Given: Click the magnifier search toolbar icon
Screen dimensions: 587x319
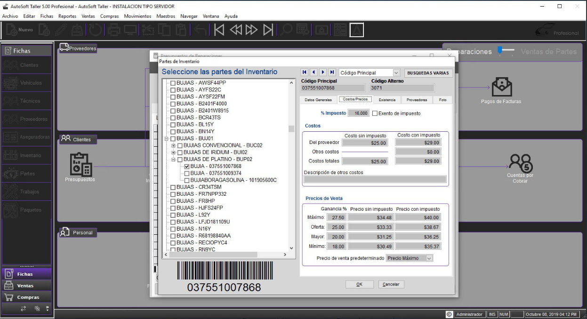Looking at the screenshot, I should click(x=285, y=30).
